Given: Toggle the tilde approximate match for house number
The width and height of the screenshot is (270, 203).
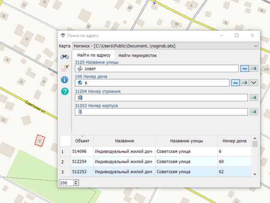Looking at the screenshot, I should tap(235, 83).
